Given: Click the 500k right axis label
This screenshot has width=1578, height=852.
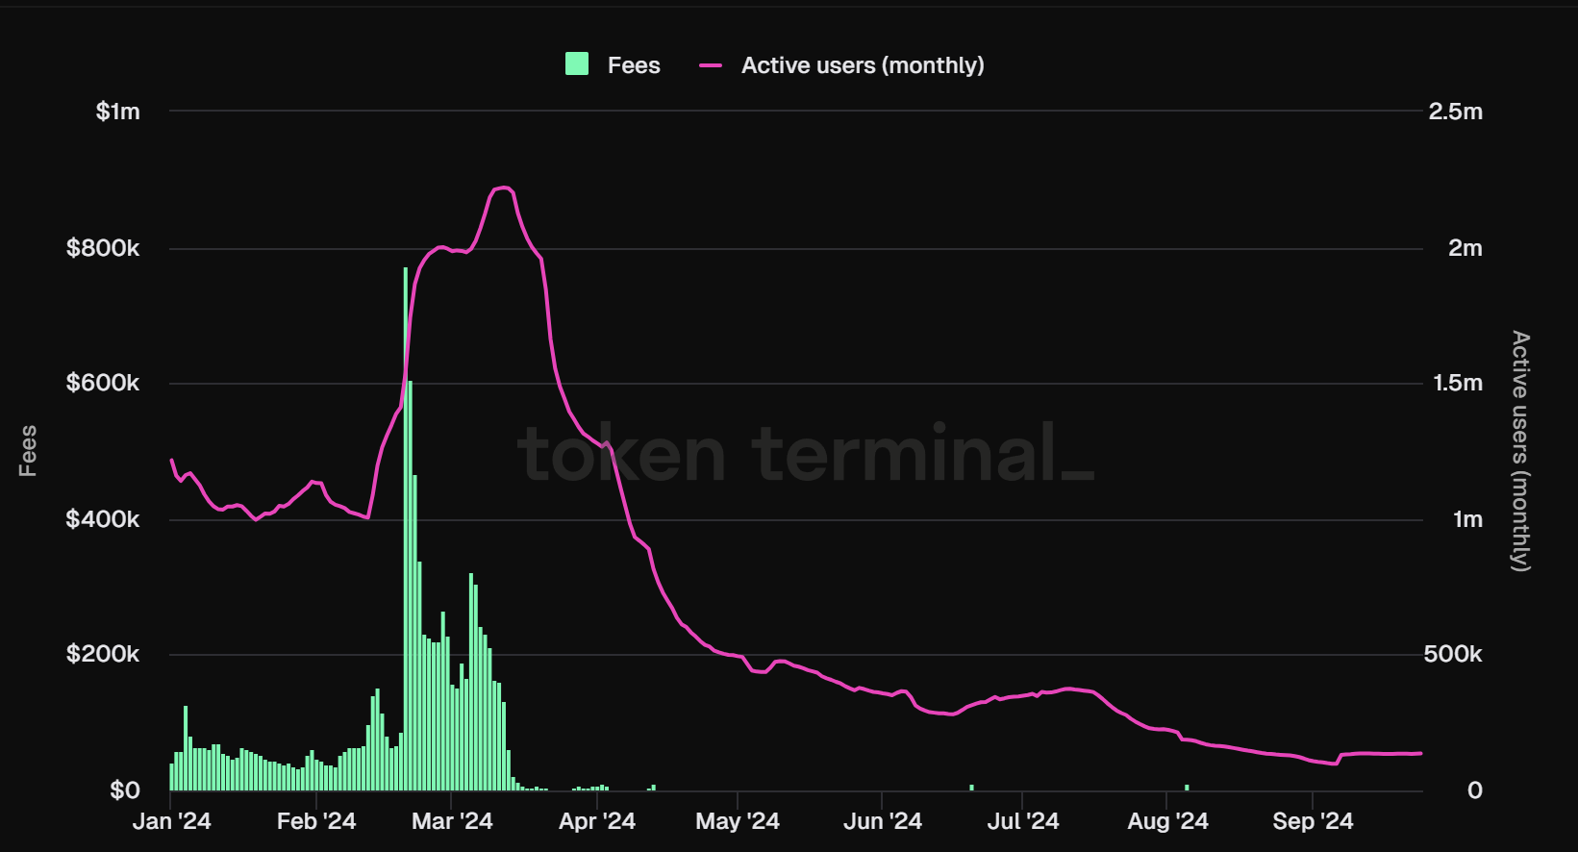Looking at the screenshot, I should tap(1452, 655).
